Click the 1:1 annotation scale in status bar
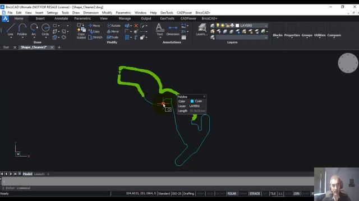This screenshot has width=359, height=201. [280, 194]
